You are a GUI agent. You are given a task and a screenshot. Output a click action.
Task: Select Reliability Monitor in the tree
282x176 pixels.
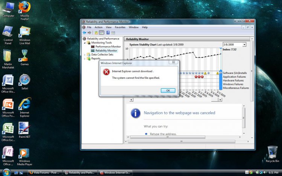pyautogui.click(x=106, y=51)
